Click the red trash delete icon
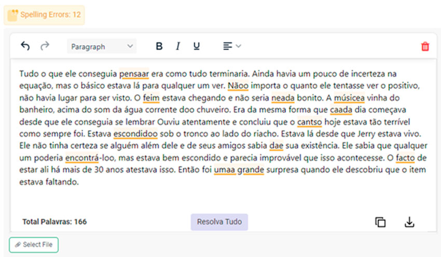 point(425,46)
